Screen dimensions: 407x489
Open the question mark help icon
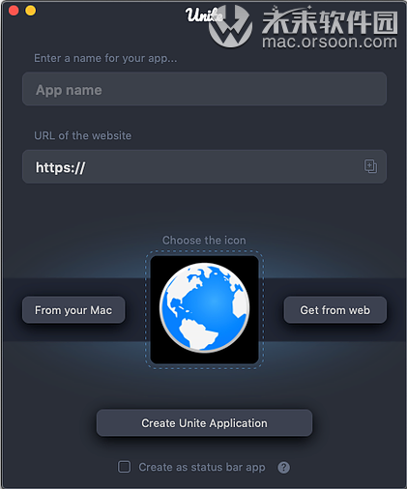(x=283, y=467)
